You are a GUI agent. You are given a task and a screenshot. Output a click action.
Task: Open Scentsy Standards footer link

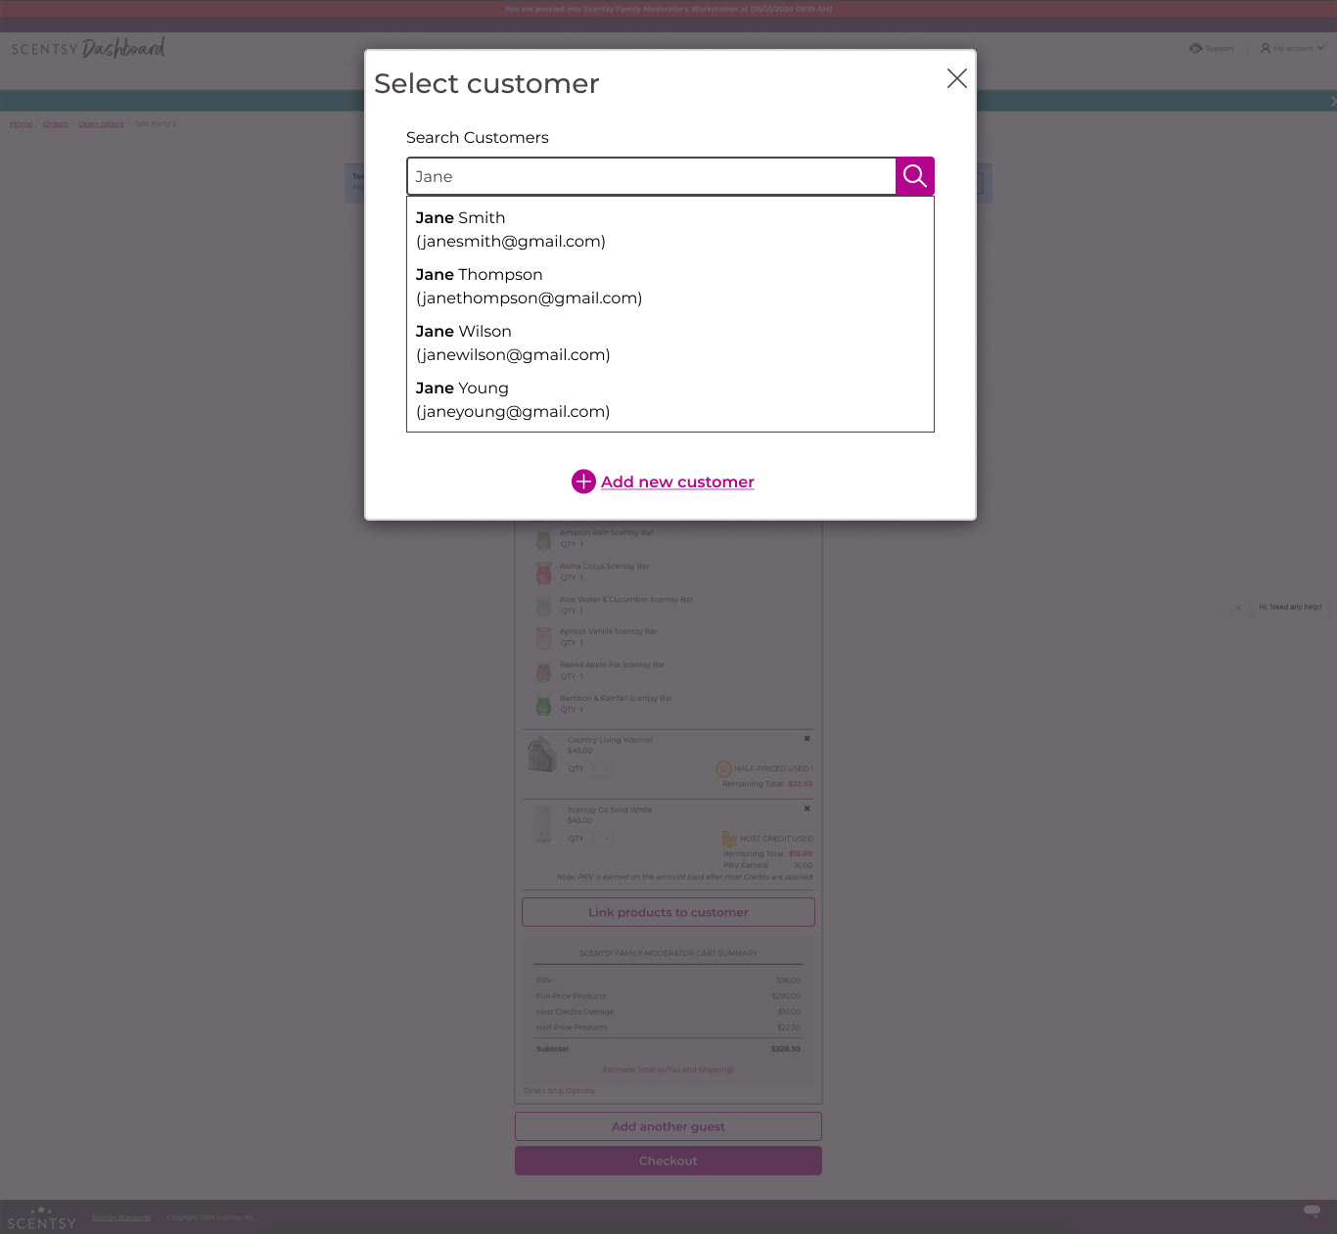coord(121,1217)
